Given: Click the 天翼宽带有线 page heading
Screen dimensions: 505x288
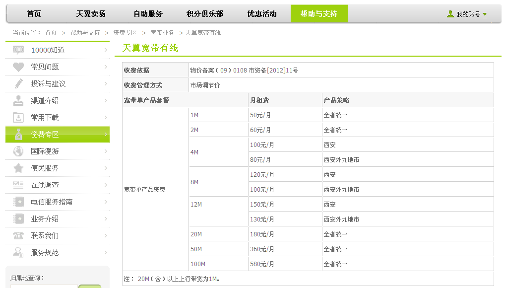Looking at the screenshot, I should point(150,48).
